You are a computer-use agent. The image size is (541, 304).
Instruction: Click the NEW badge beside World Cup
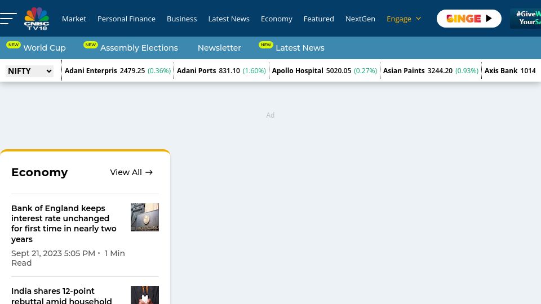[x=14, y=45]
